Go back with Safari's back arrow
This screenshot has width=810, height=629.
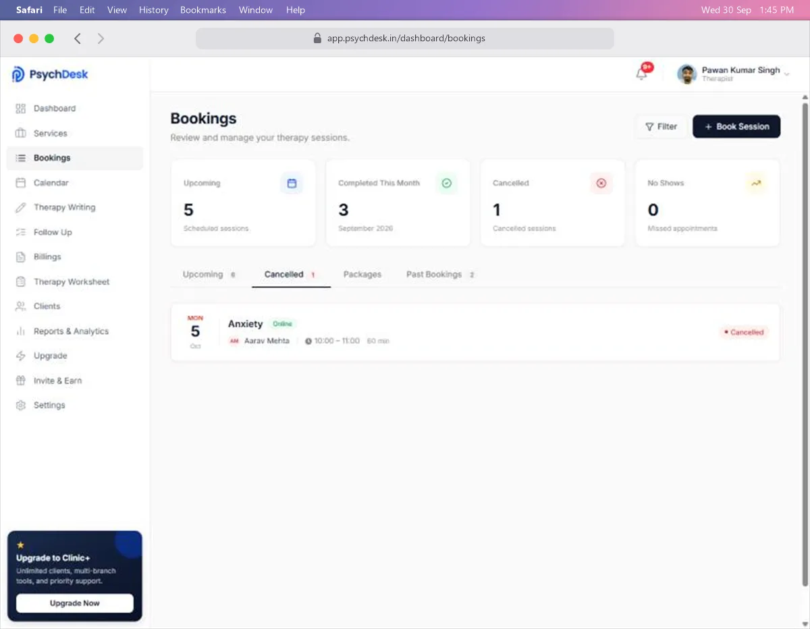pos(78,38)
